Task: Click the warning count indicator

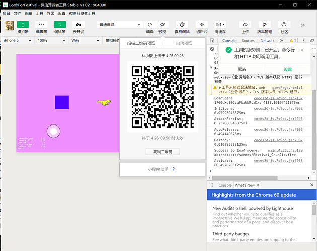Action: tap(293, 41)
